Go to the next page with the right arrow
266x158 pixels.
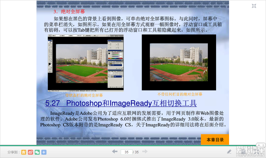pyautogui.click(x=145, y=152)
